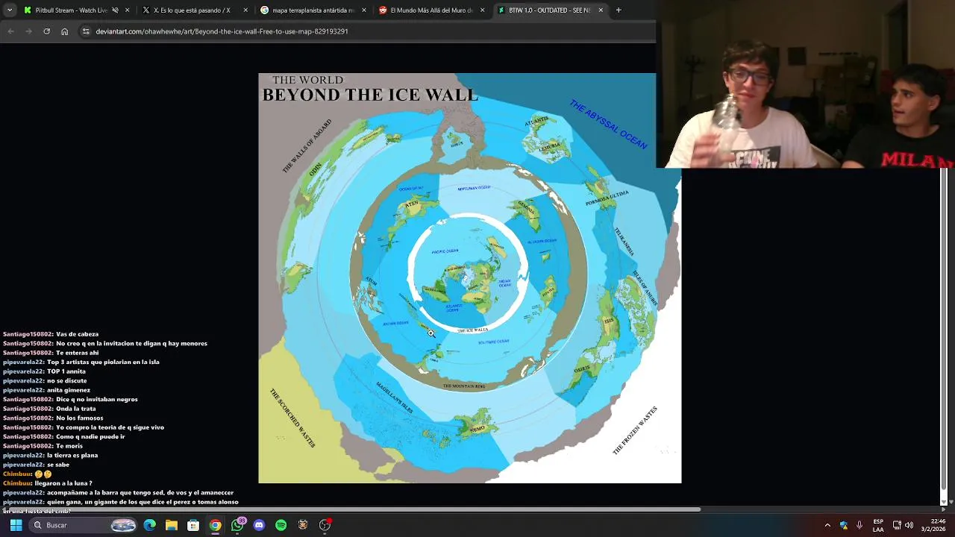Screen dimensions: 955x537
Task: Open Spotify from taskbar
Action: point(281,525)
